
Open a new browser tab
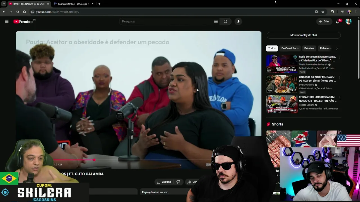coord(99,4)
